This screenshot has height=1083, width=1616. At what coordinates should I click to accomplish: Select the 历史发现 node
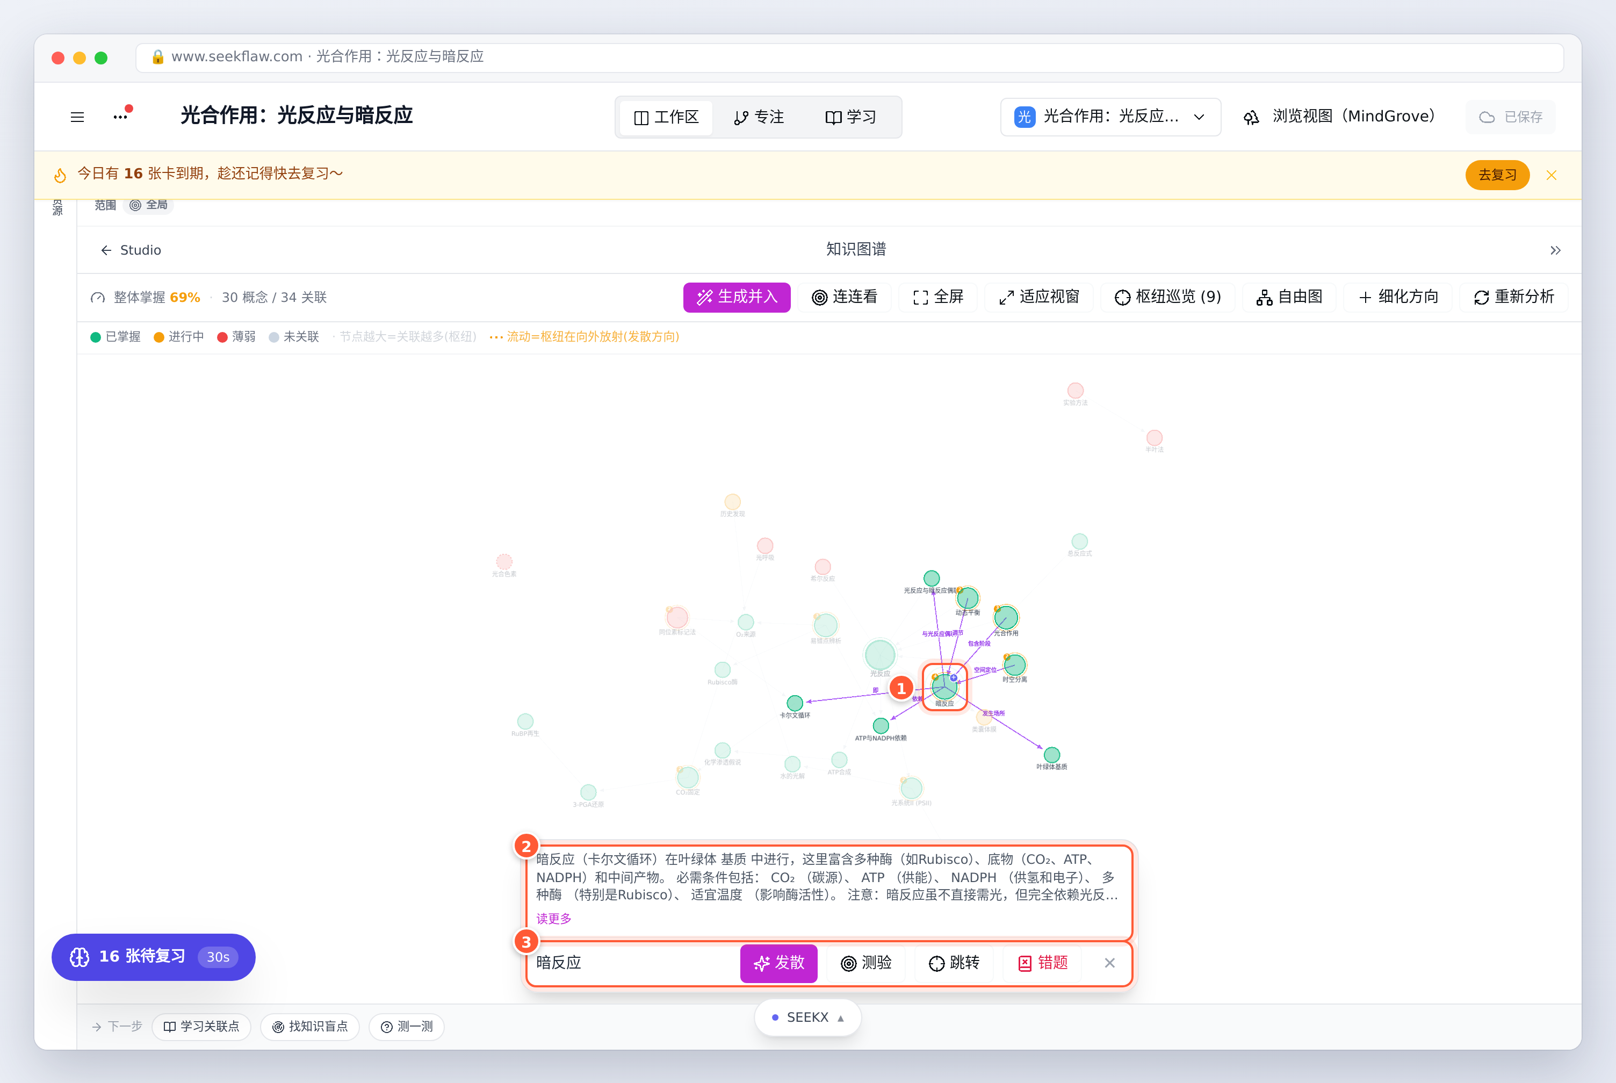coord(732,501)
